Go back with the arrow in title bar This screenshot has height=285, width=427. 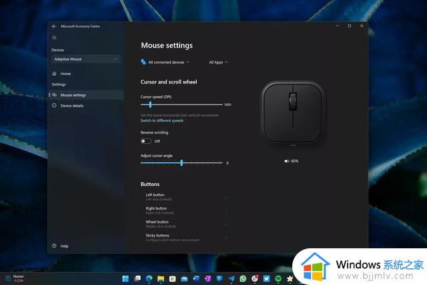tap(54, 27)
